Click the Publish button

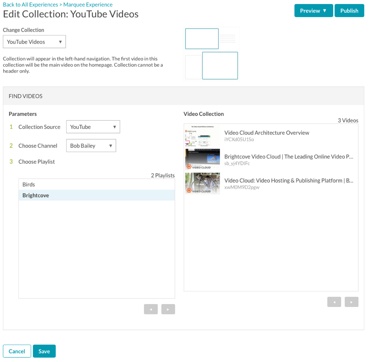(349, 11)
